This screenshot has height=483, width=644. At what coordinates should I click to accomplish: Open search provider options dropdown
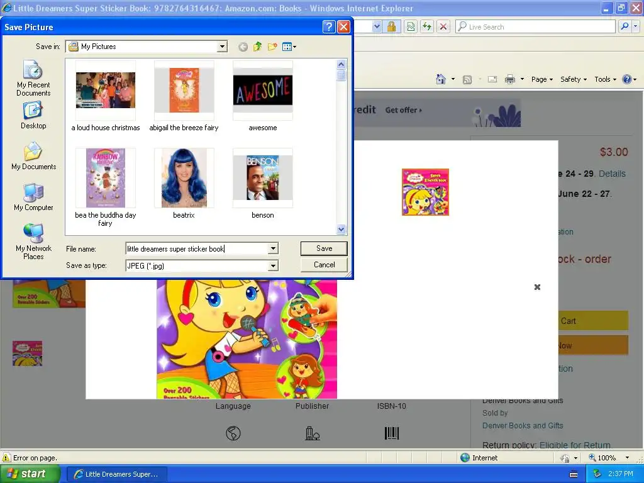[x=636, y=26]
